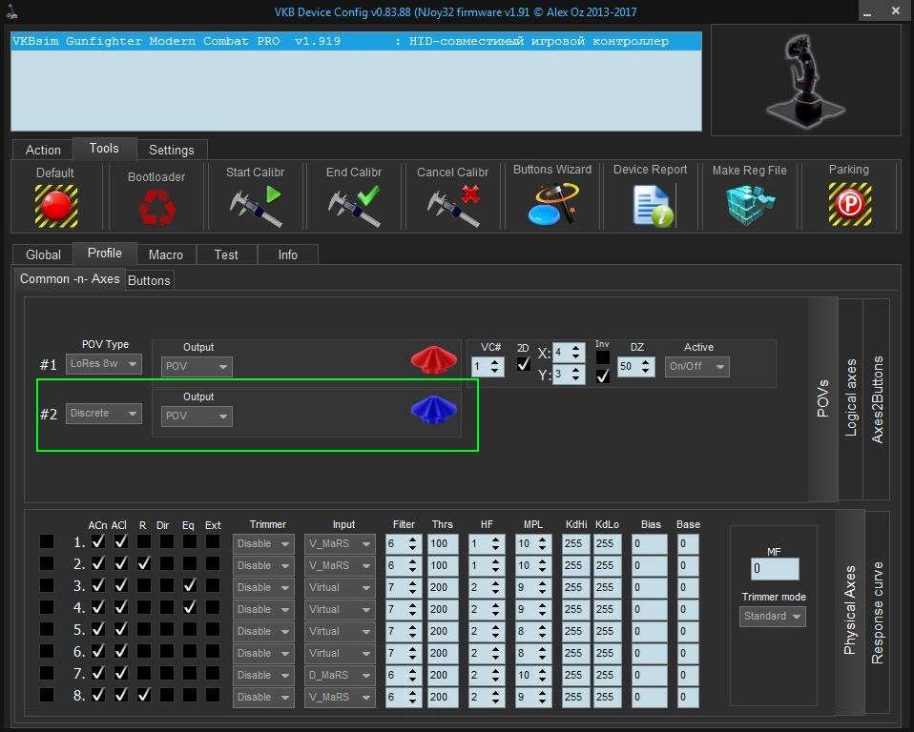The width and height of the screenshot is (914, 732).
Task: Open axis 7 Input D_MaRS dropdown
Action: (340, 675)
